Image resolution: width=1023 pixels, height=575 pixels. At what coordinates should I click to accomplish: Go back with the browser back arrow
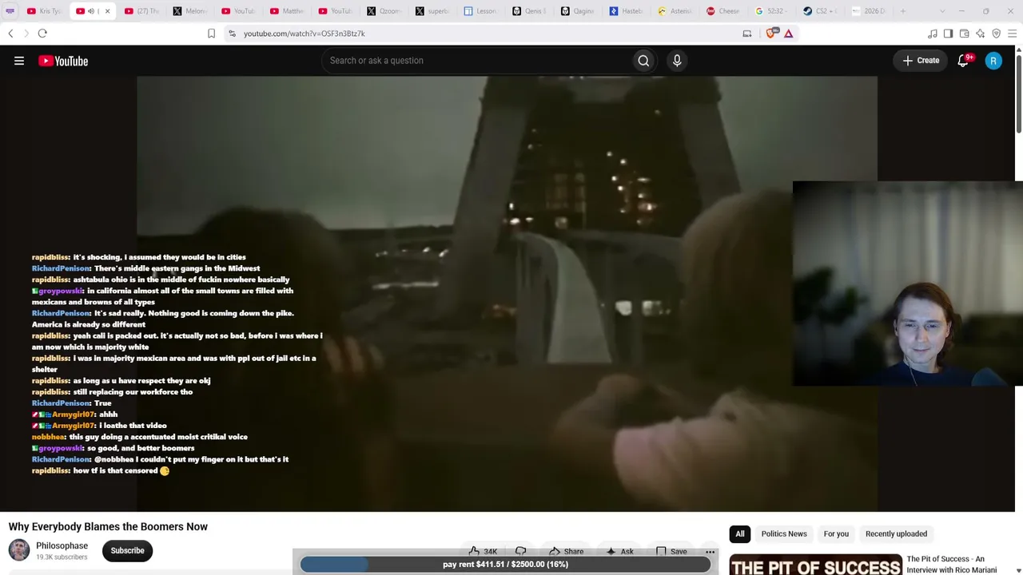point(10,34)
